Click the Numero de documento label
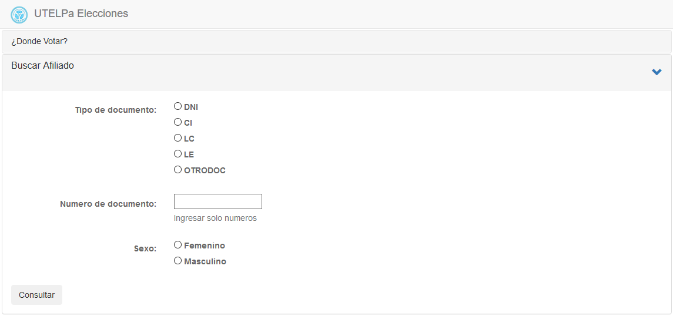Screen dimensions: 673x316 (x=108, y=204)
